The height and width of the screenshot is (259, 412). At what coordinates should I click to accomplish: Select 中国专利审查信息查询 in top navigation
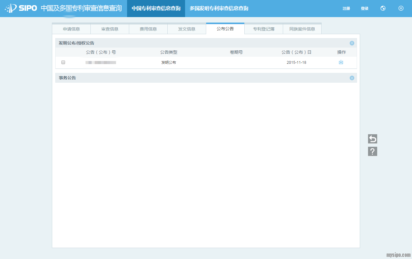pos(156,9)
